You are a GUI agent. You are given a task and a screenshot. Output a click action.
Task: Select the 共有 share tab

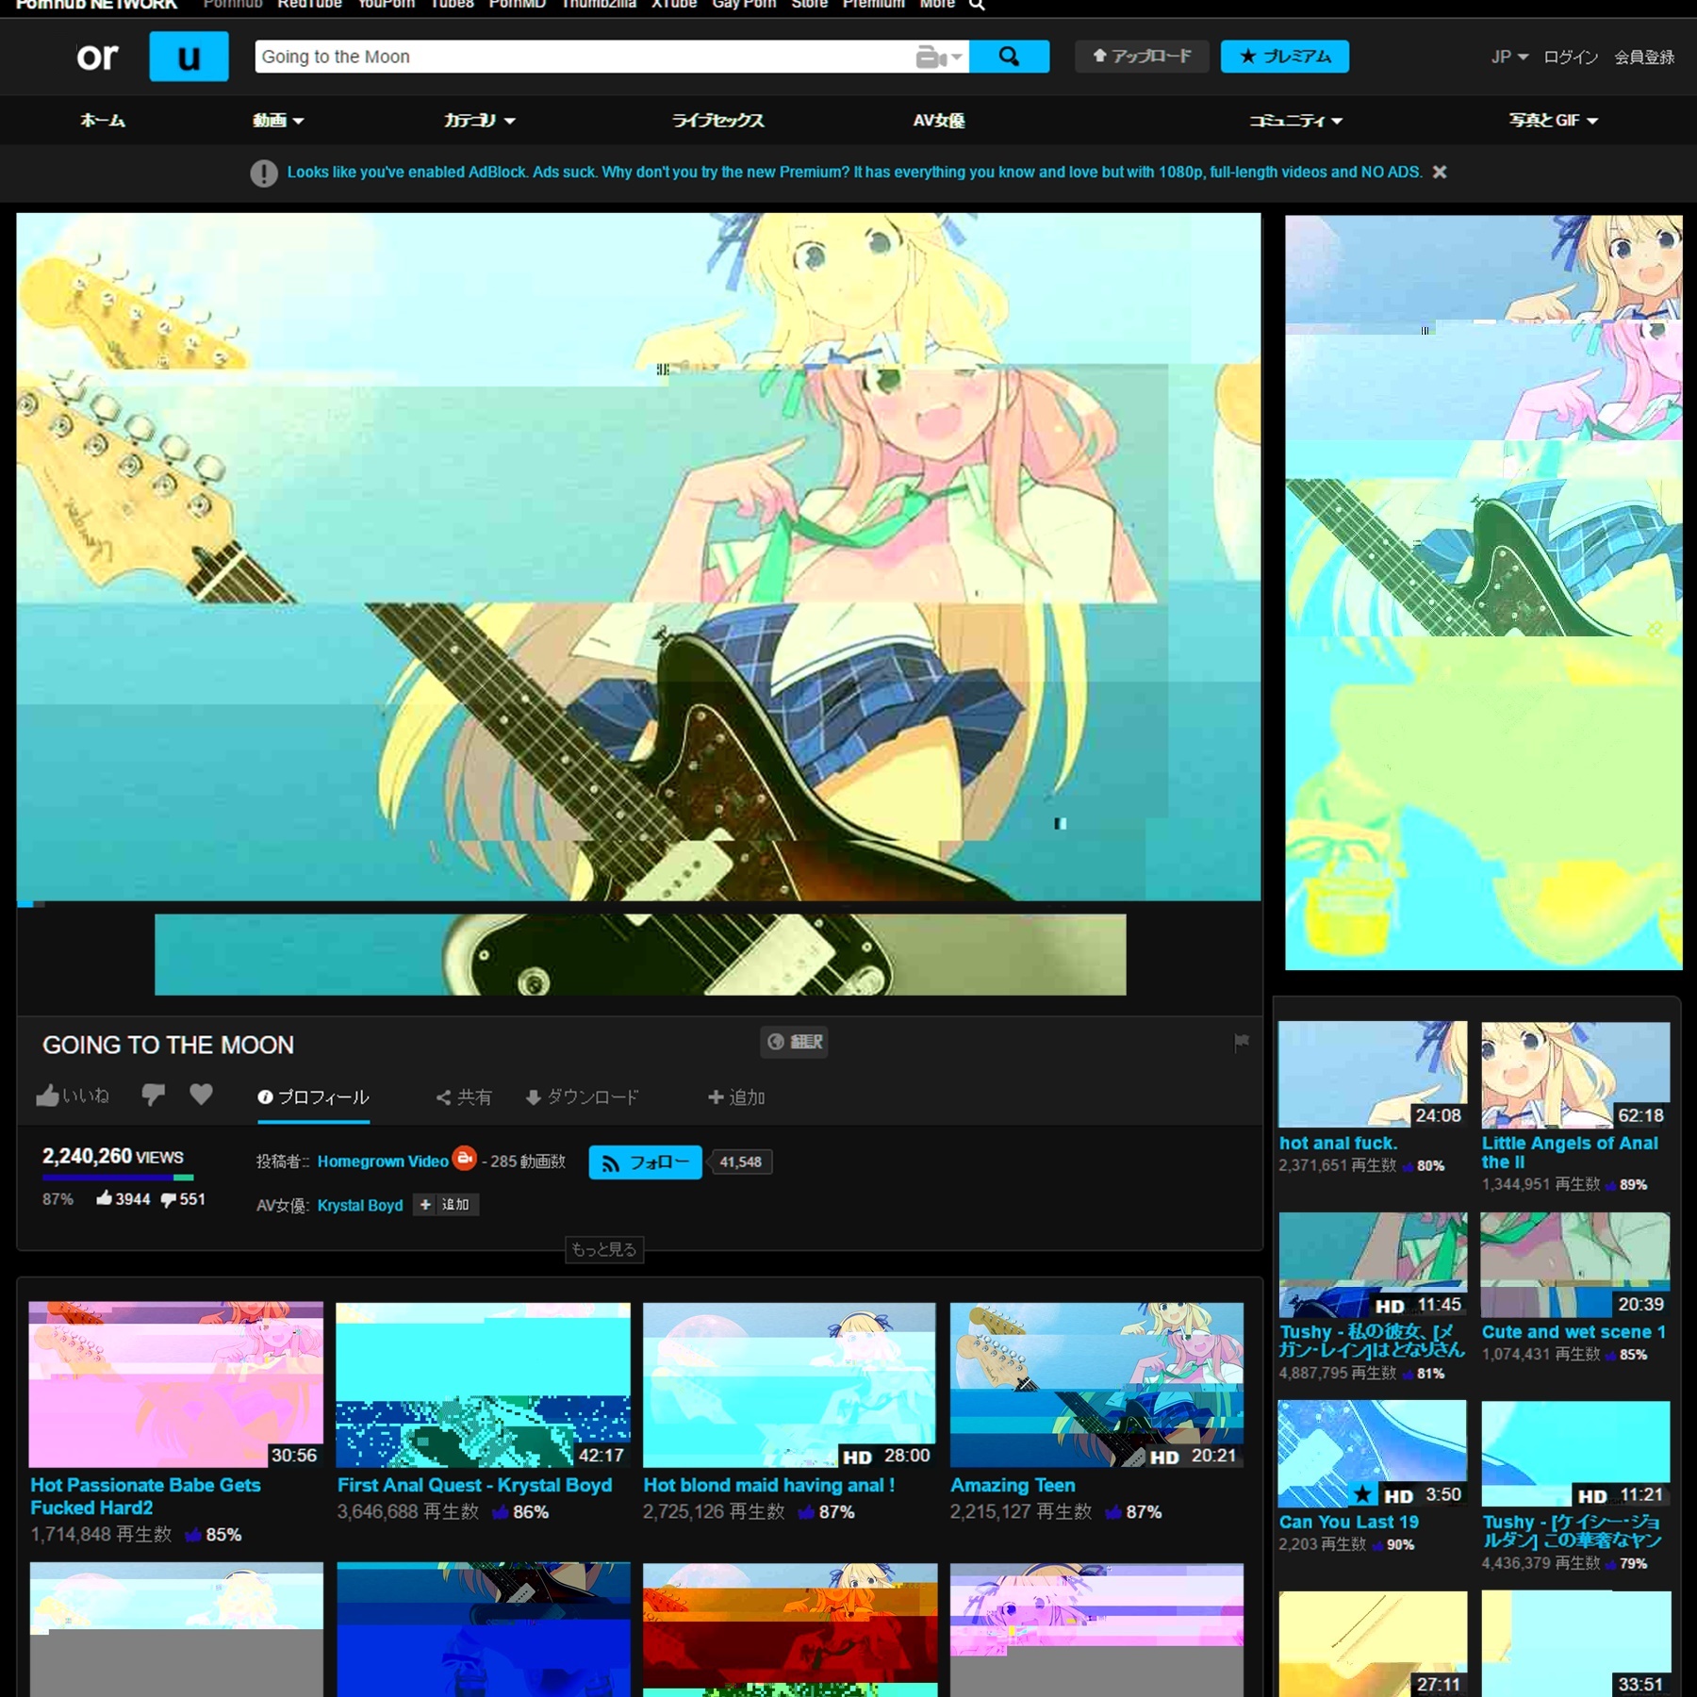tap(464, 1097)
